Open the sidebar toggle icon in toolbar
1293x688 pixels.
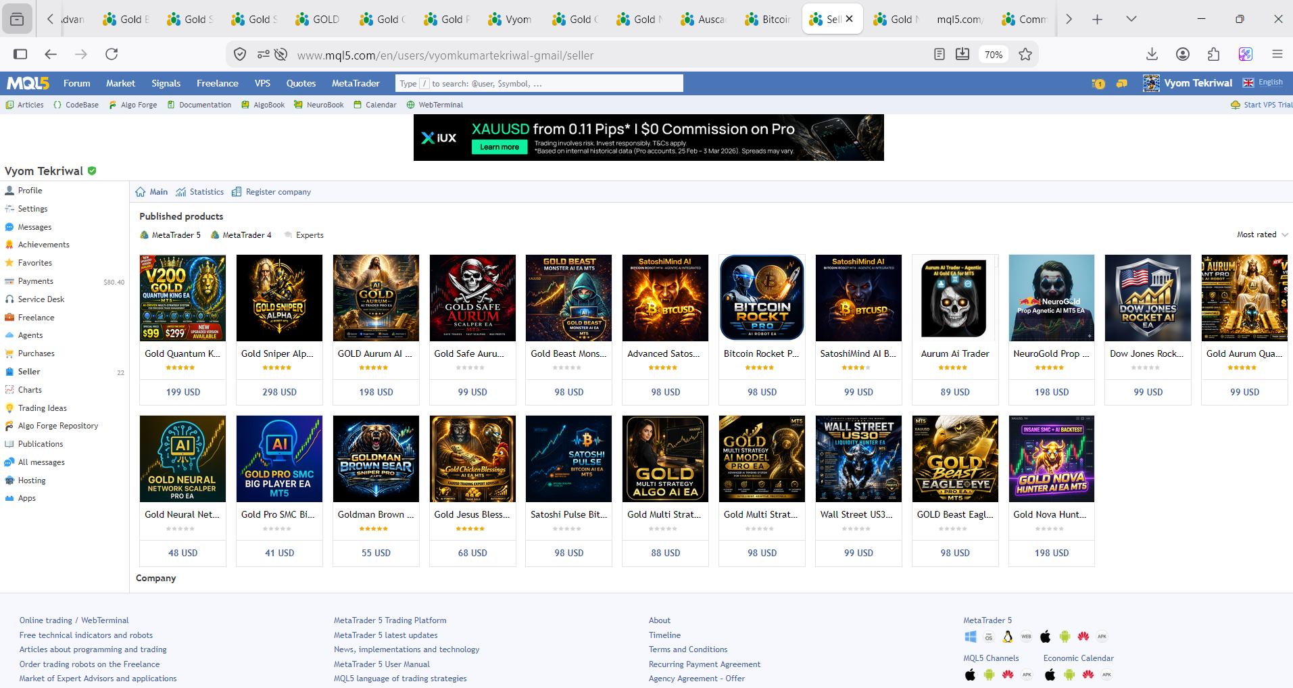tap(20, 54)
